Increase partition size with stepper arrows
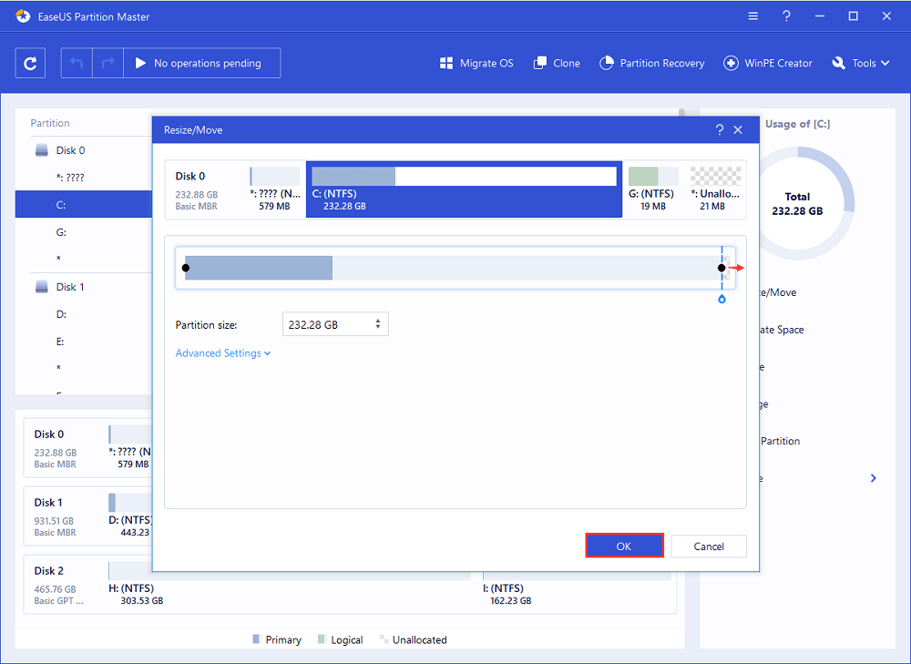911x664 pixels. click(x=378, y=321)
